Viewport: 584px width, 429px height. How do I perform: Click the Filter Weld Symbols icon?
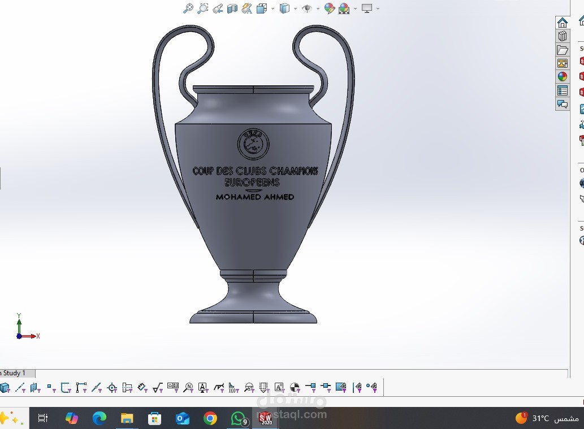(219, 388)
